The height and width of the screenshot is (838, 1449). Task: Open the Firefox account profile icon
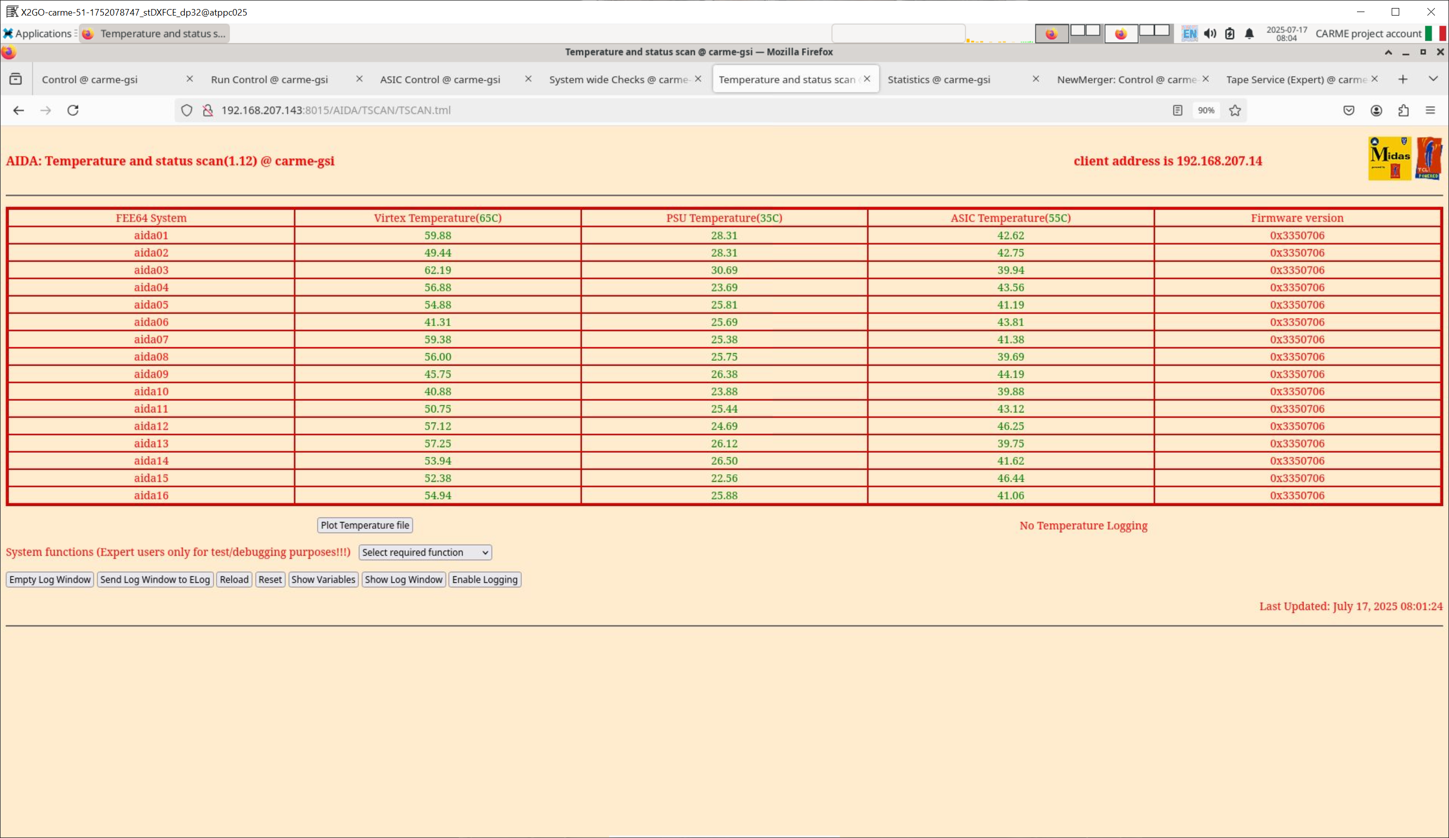click(1376, 111)
